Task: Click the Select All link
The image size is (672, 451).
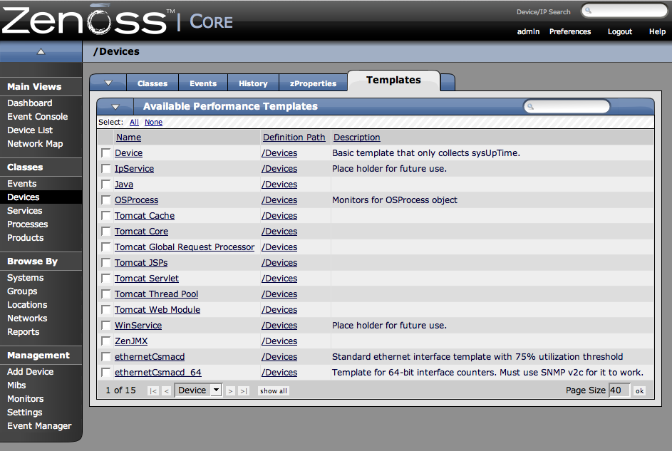Action: coord(134,122)
